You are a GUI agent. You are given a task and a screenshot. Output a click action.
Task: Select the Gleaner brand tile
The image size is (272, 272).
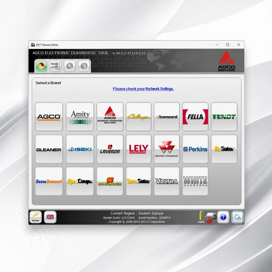coord(49,149)
